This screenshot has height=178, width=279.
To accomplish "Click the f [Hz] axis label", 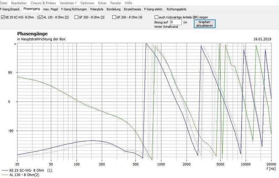I will click(271, 168).
